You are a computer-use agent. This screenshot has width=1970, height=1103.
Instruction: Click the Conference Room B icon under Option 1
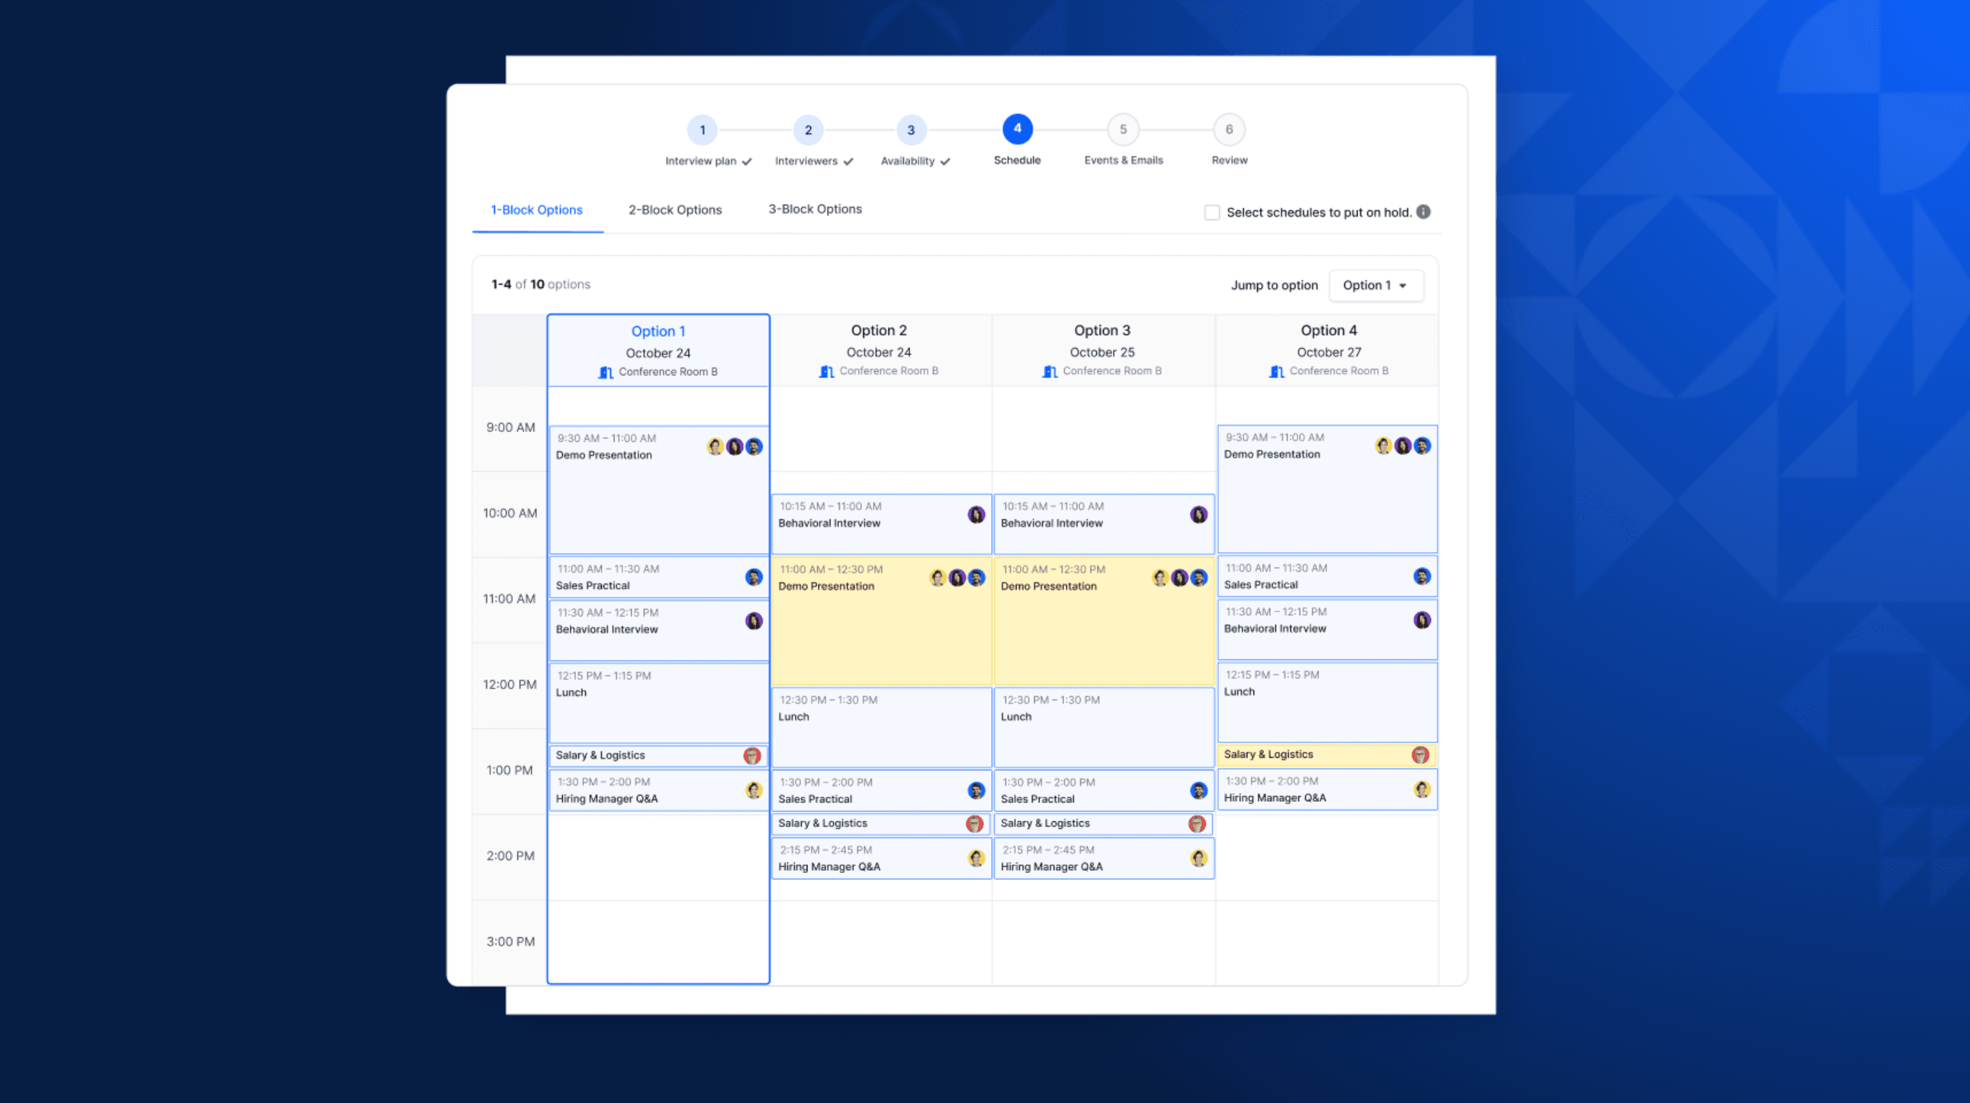[x=605, y=372]
